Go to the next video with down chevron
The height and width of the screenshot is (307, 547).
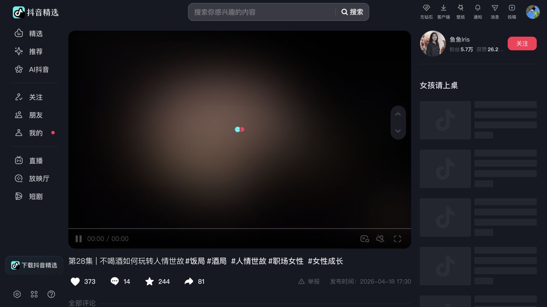(398, 131)
